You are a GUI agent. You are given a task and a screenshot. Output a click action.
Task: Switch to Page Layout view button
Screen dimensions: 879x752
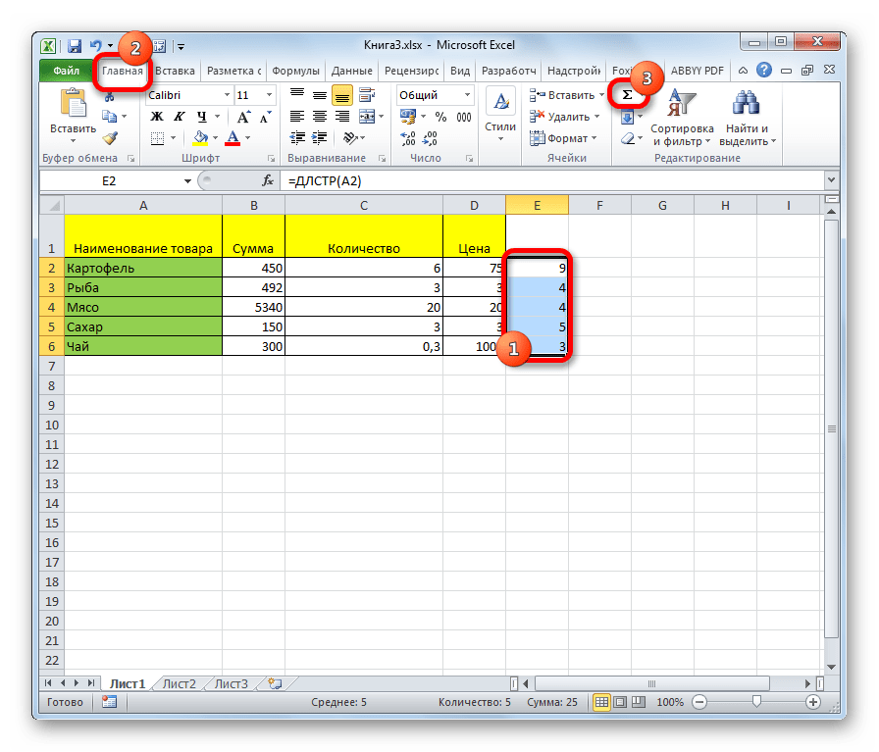tap(620, 702)
